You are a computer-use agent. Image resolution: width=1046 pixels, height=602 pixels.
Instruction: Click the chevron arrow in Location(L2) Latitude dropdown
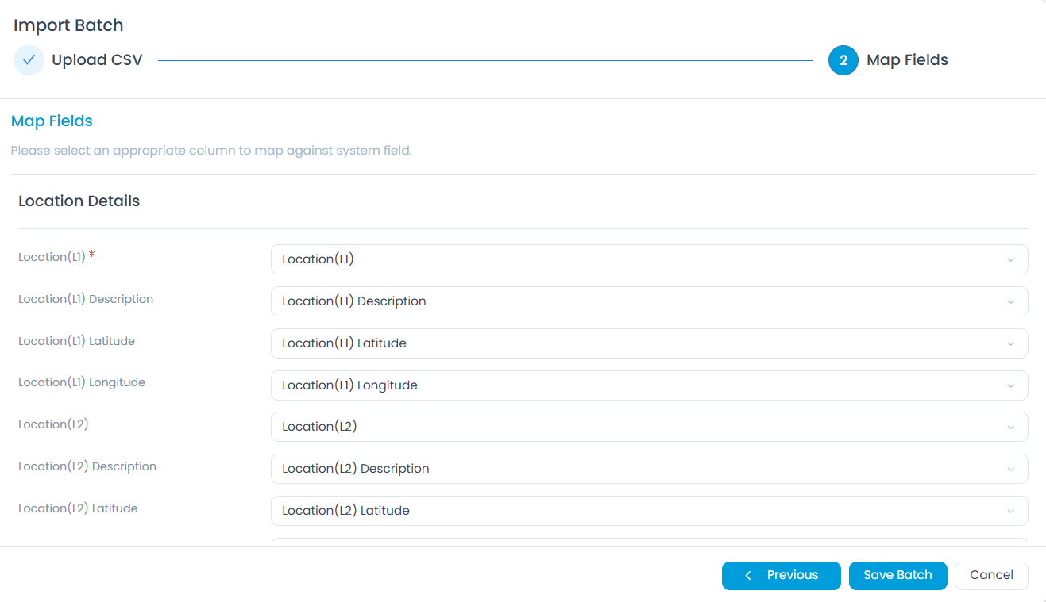tap(1010, 512)
